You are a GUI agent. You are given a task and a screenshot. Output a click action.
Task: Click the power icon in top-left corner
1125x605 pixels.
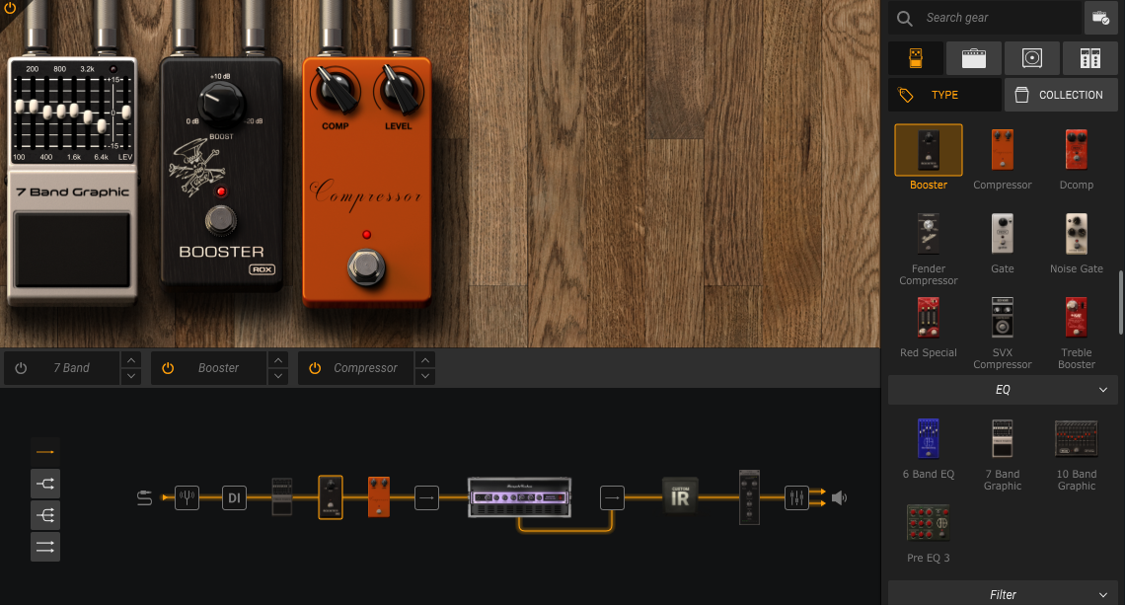click(x=10, y=9)
